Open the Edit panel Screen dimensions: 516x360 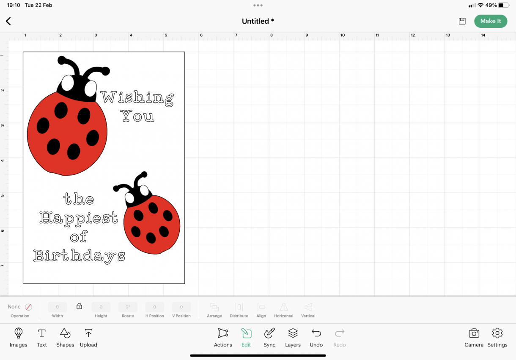[x=246, y=338]
